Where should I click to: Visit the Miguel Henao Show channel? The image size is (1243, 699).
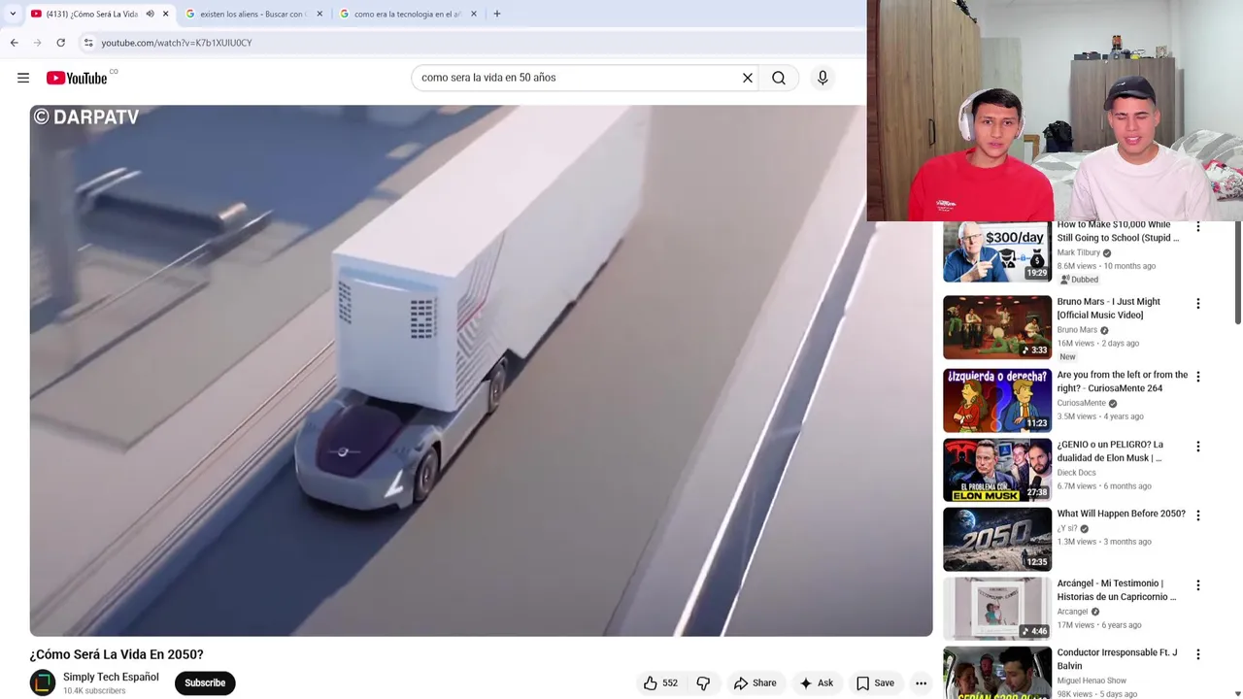click(x=1092, y=681)
